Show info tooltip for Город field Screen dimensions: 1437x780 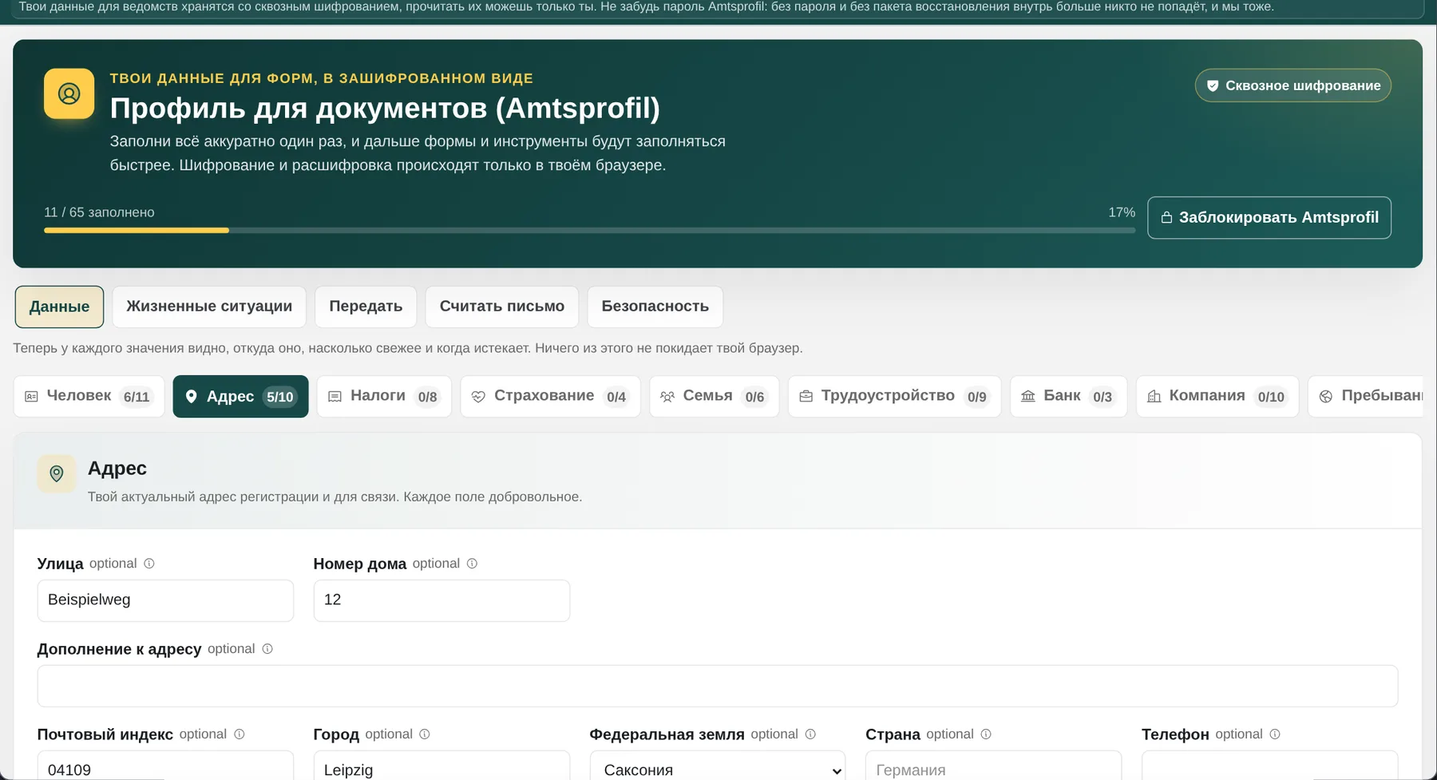pyautogui.click(x=425, y=734)
